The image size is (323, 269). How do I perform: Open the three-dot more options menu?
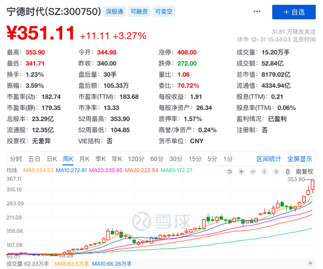coord(257,11)
